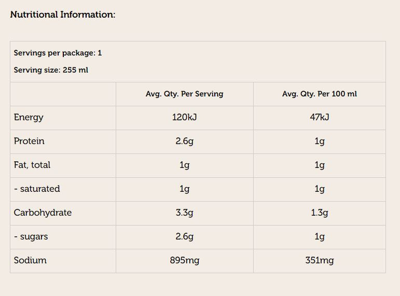The image size is (400, 296).
Task: Click the 120kJ energy value
Action: tap(184, 117)
